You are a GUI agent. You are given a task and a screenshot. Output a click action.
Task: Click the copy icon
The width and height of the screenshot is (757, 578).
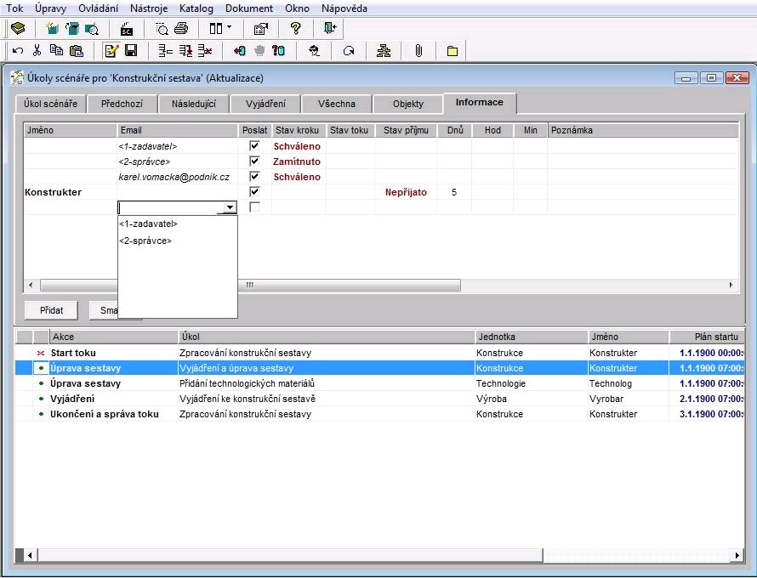[56, 50]
